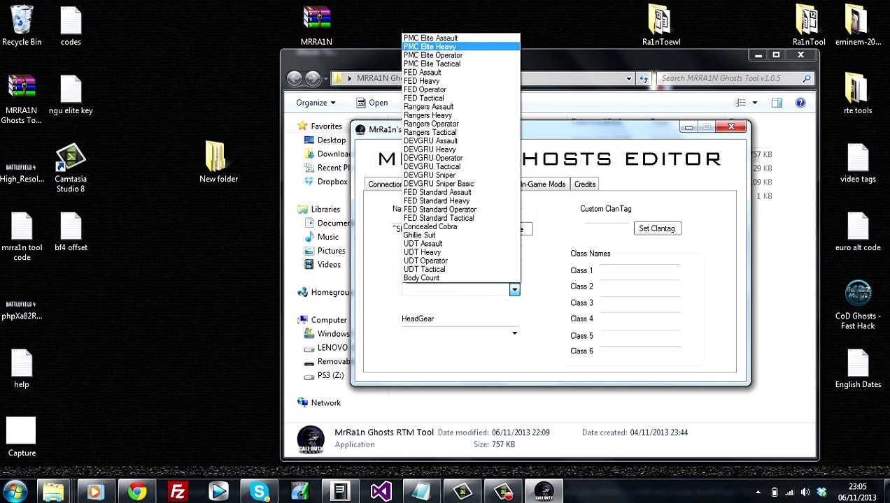Image resolution: width=890 pixels, height=503 pixels.
Task: Select the bf4 offset text file
Action: pyautogui.click(x=71, y=231)
